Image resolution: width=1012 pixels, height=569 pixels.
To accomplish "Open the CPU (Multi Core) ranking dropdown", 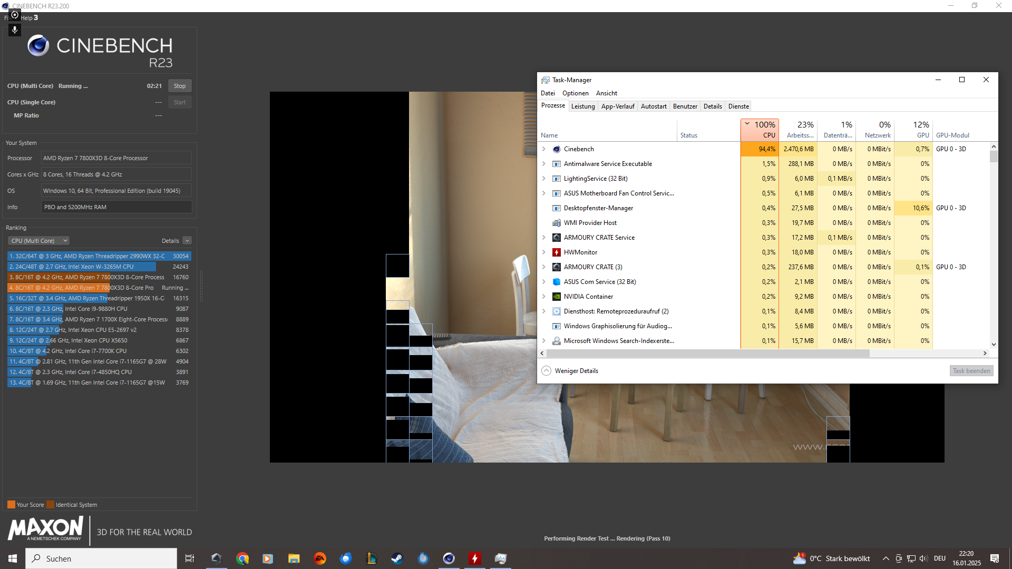I will 39,241.
